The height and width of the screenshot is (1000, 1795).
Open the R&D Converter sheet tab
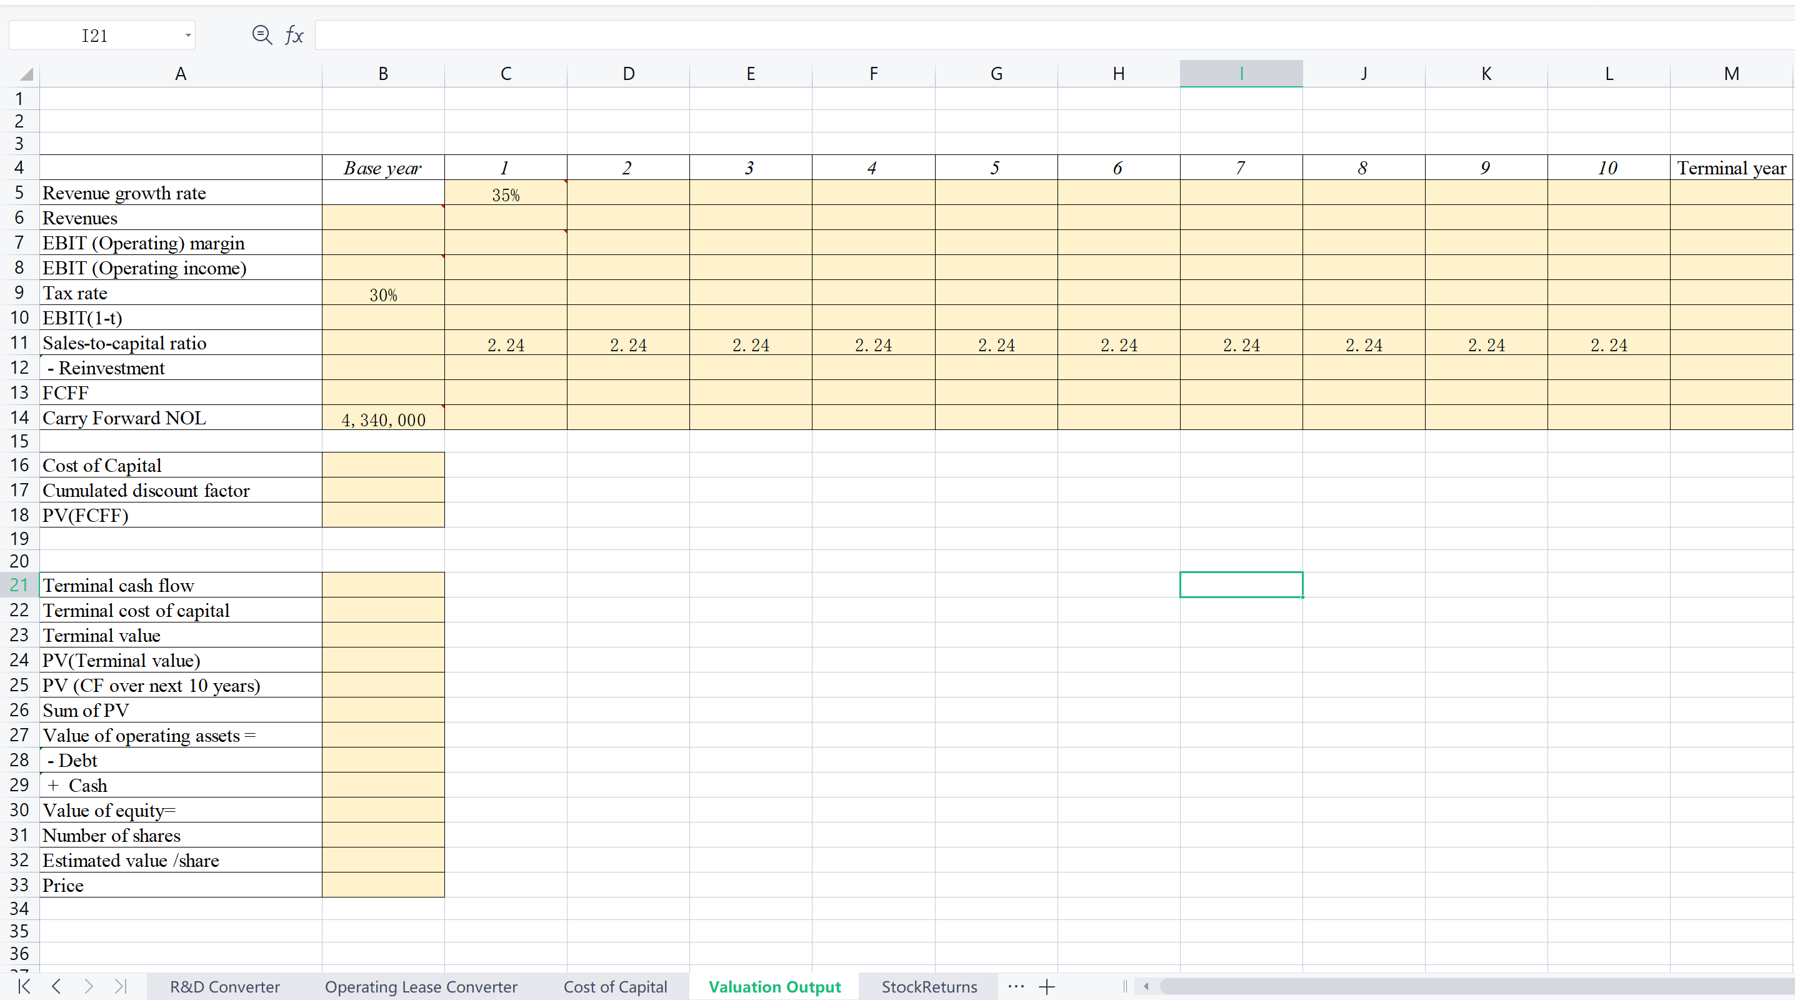pos(224,986)
